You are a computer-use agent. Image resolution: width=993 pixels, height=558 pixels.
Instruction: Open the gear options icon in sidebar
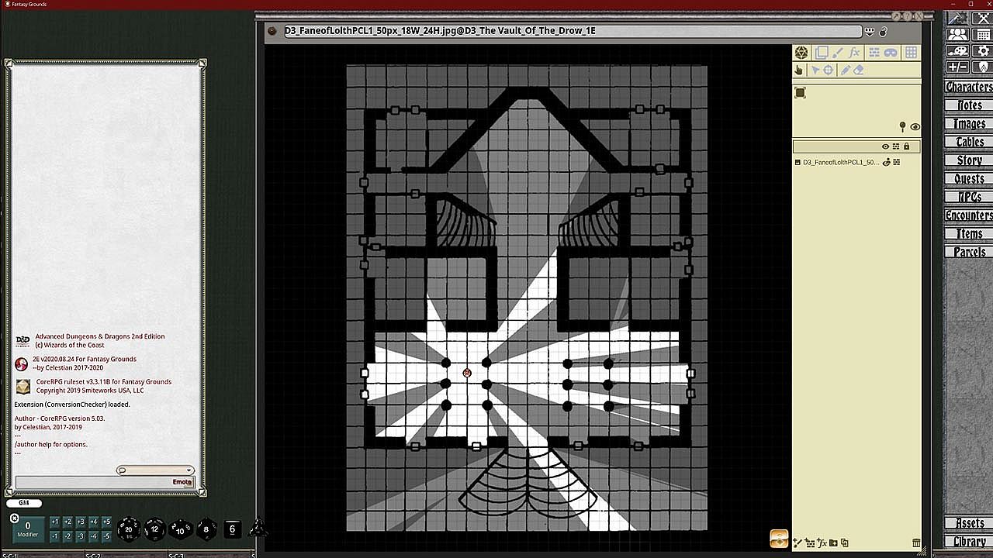click(x=982, y=50)
